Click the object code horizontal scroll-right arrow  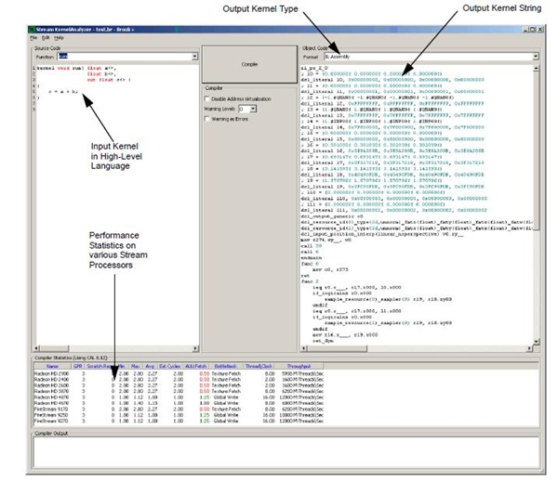click(529, 348)
